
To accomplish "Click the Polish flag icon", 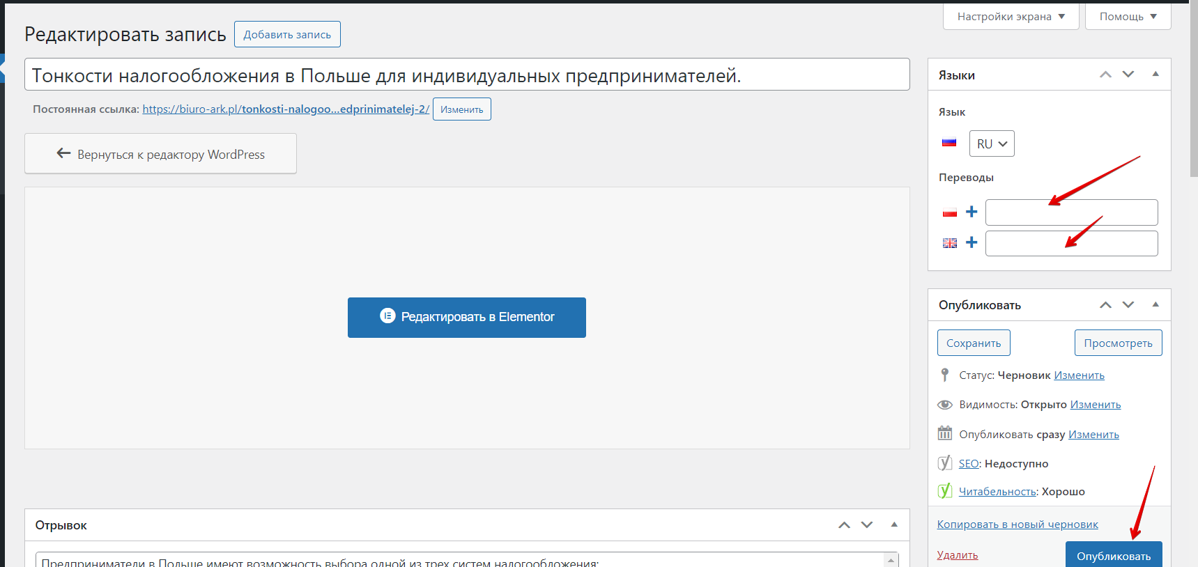I will tap(950, 212).
